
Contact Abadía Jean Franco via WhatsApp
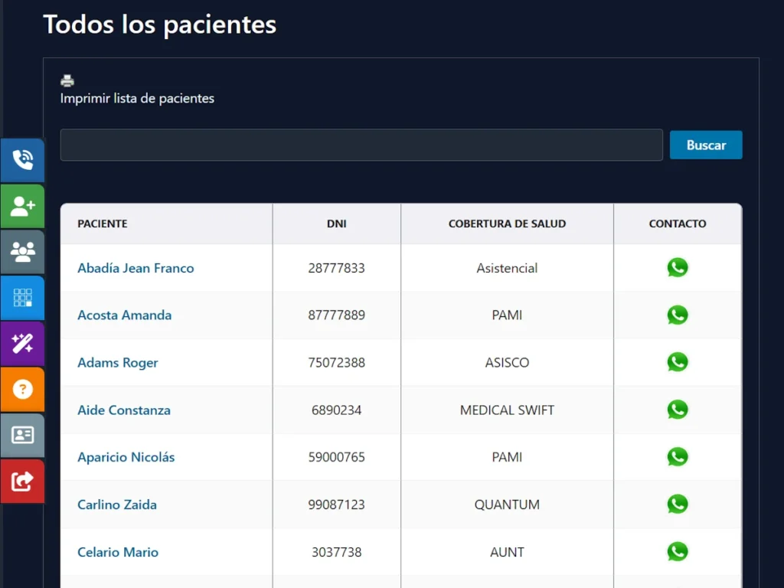coord(678,267)
